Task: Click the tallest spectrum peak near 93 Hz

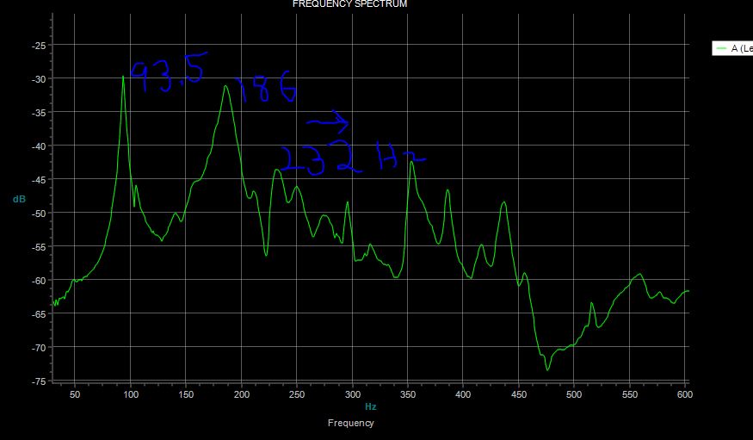Action: [x=123, y=77]
